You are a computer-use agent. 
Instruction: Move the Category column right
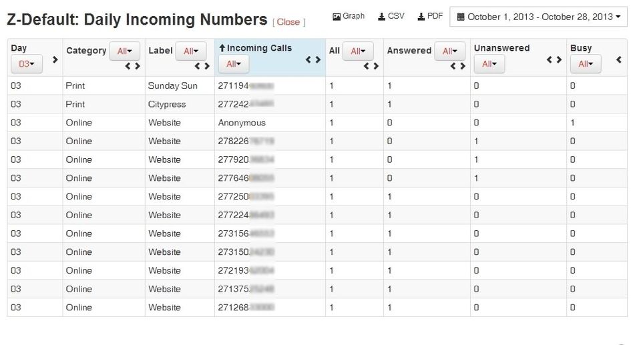tap(138, 66)
